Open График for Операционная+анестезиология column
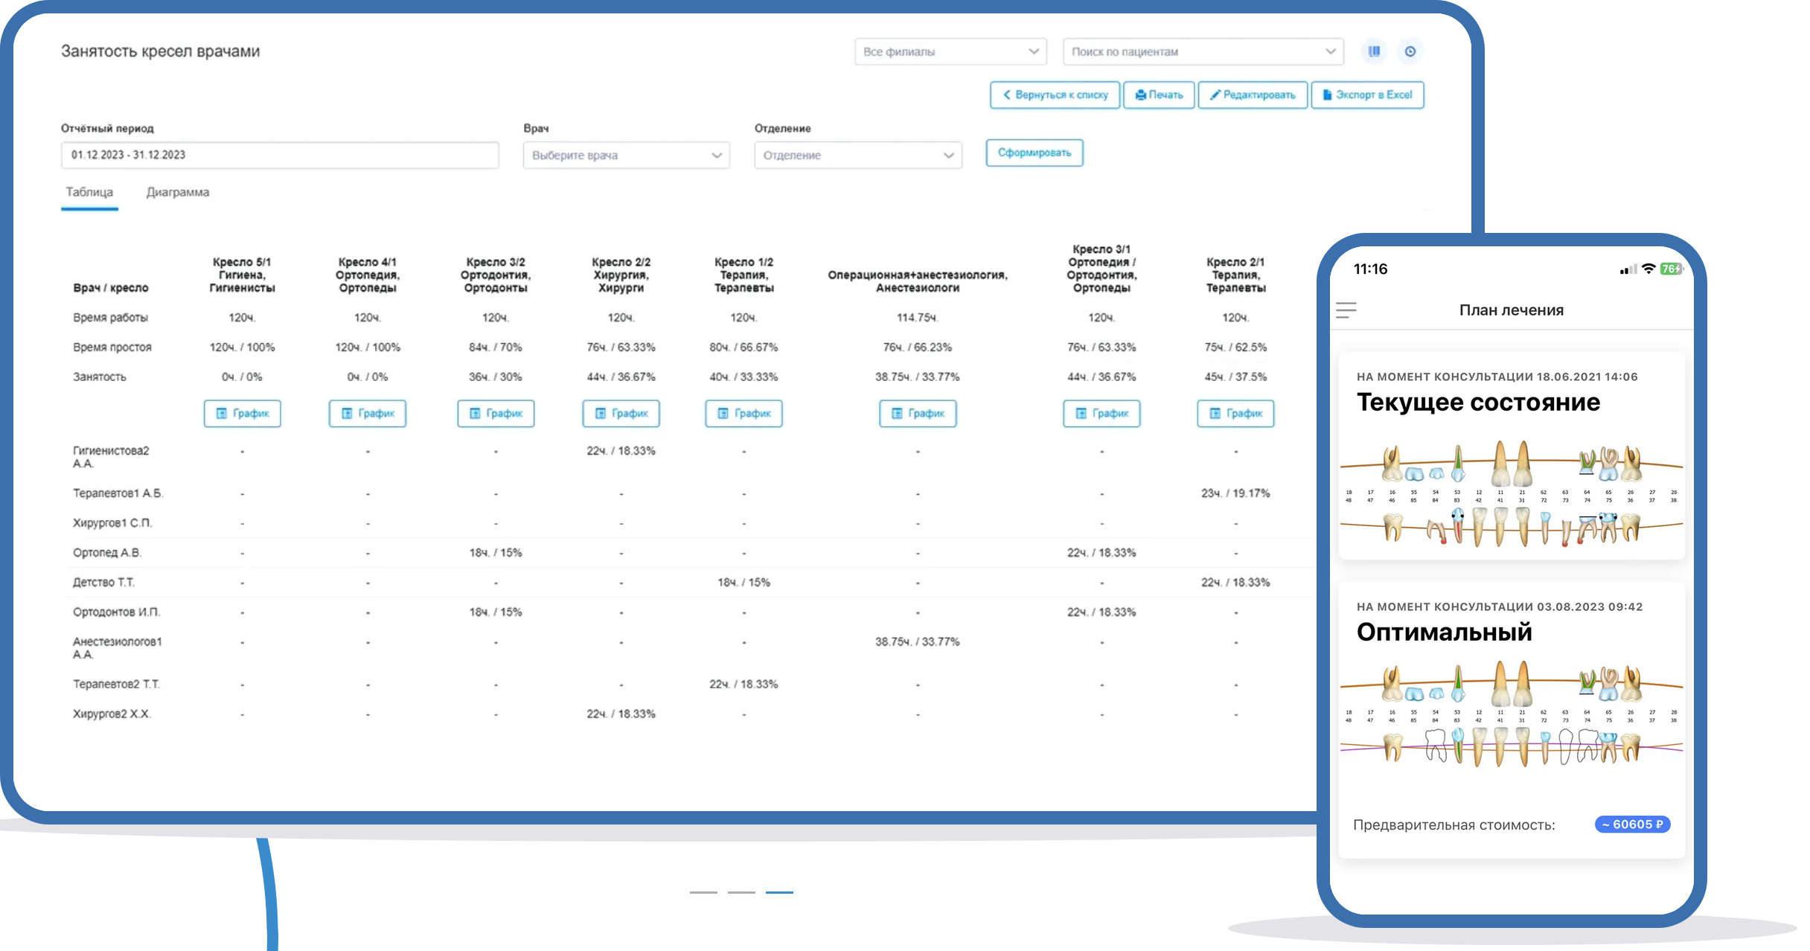1810x951 pixels. click(x=918, y=414)
